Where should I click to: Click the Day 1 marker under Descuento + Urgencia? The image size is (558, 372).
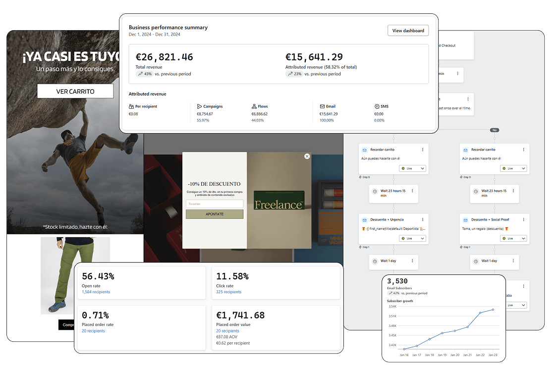click(x=364, y=247)
